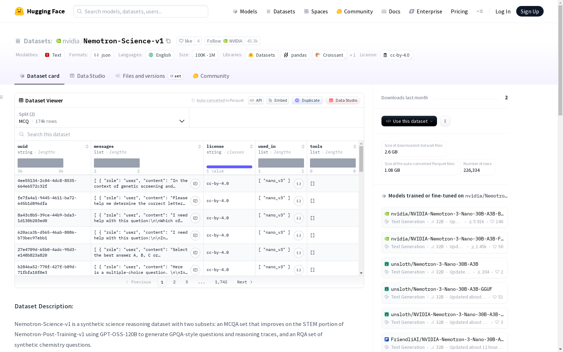
Task: Open chat view for the 'Here is a multiple-choice' row
Action: point(195,270)
